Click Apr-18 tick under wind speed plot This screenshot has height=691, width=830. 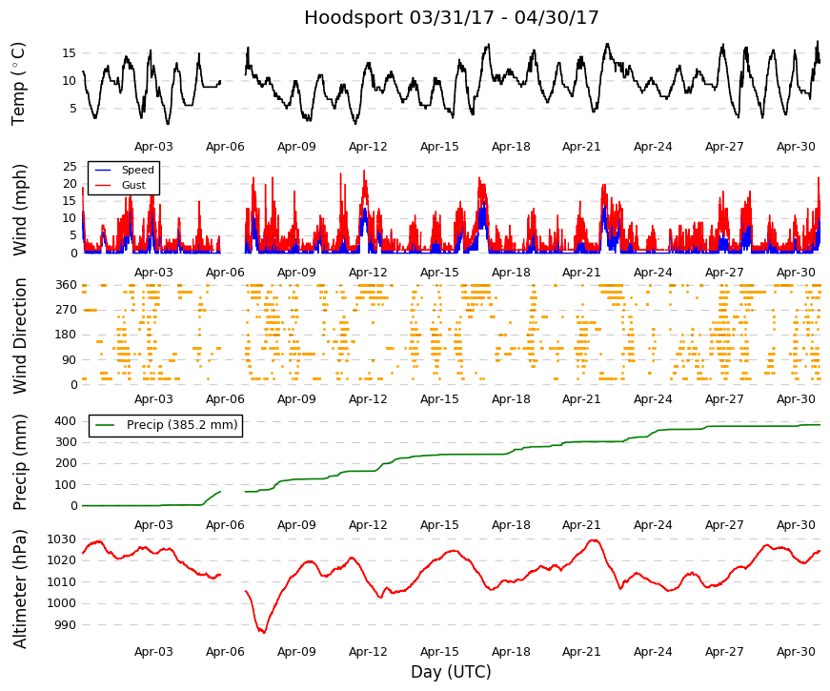511,273
